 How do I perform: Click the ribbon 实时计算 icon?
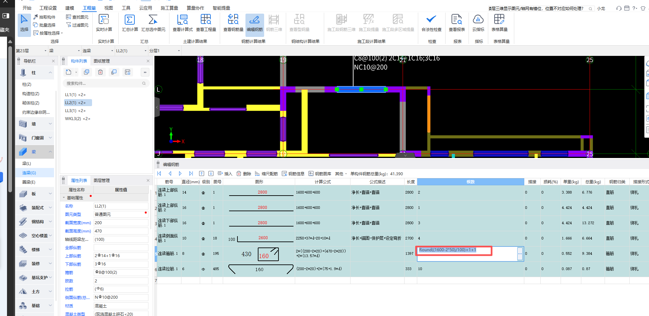pyautogui.click(x=104, y=23)
